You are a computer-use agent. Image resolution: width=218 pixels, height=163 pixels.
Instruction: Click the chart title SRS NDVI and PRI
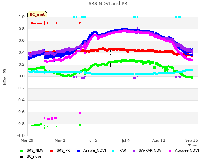(x=109, y=4)
